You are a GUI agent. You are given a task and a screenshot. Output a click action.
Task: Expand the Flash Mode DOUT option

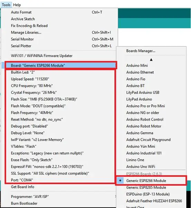pyautogui.click(x=59, y=106)
